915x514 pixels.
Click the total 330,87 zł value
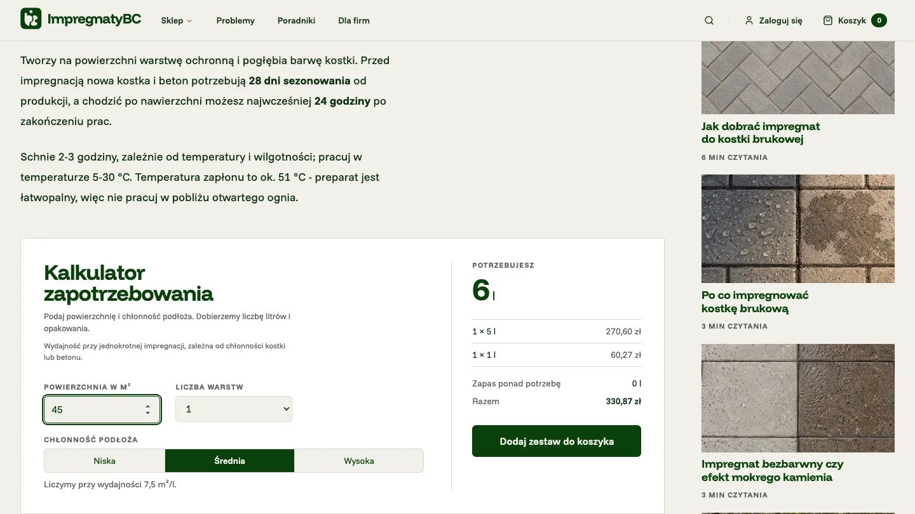(623, 401)
